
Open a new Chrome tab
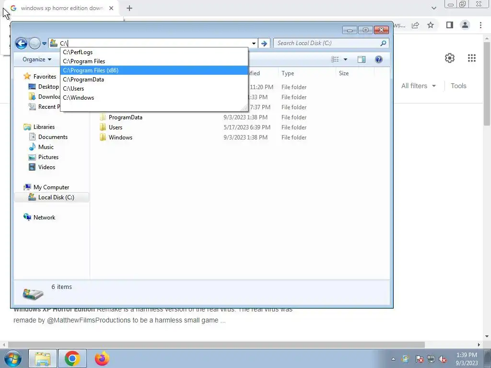[129, 8]
